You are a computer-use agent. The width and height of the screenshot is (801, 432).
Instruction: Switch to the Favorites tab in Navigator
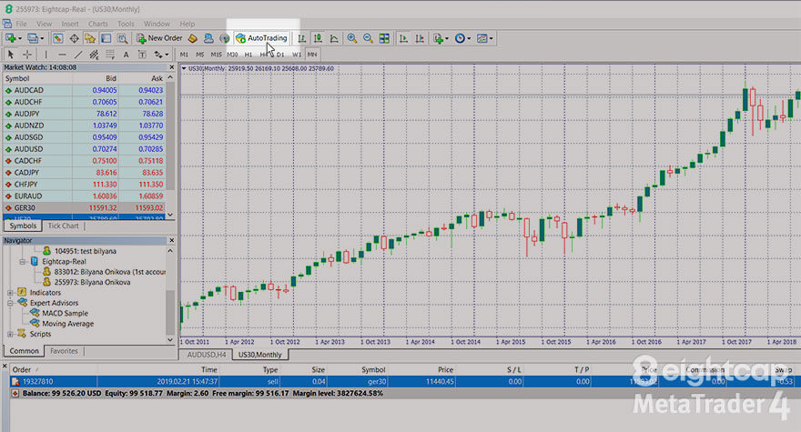64,351
